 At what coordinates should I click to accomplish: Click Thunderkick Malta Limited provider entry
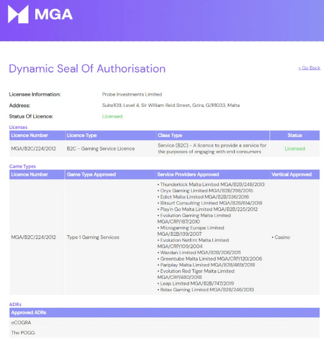(211, 185)
